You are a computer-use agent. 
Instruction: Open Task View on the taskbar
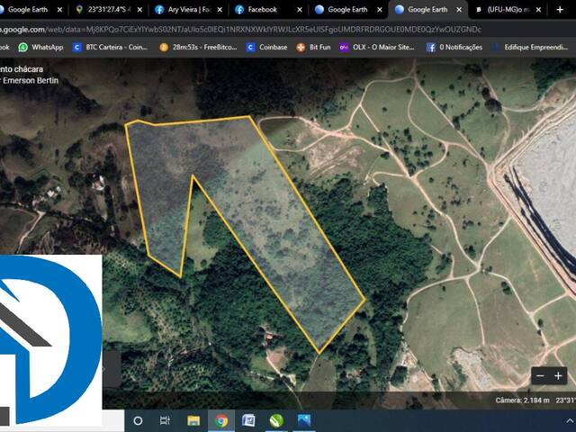tap(166, 420)
